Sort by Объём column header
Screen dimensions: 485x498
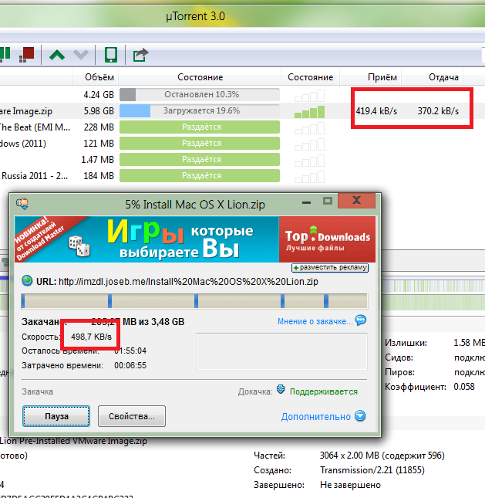(95, 77)
